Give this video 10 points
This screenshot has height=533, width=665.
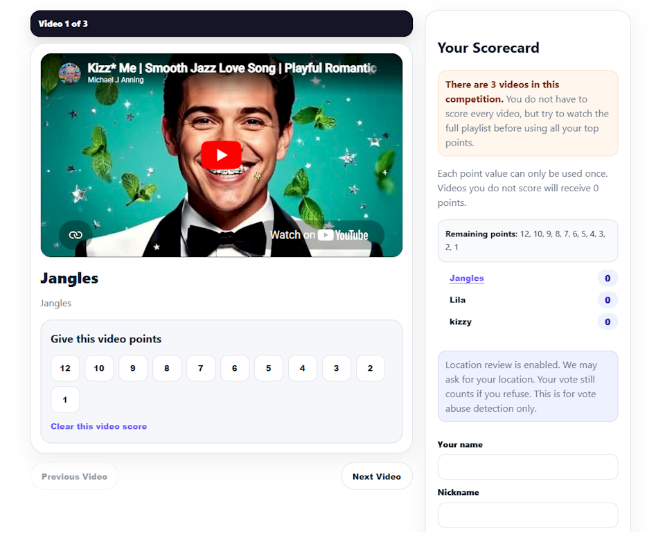(99, 368)
